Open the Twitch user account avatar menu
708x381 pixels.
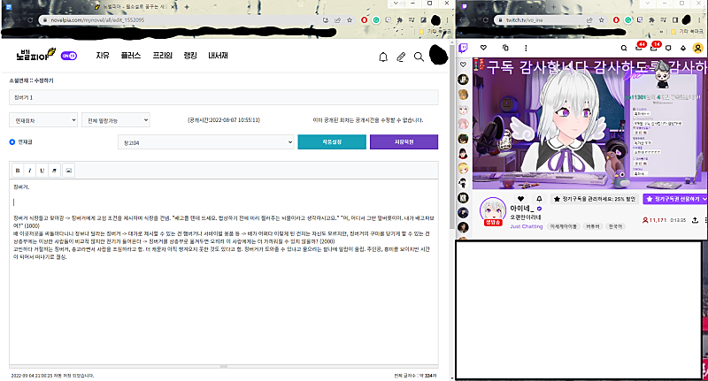[697, 48]
